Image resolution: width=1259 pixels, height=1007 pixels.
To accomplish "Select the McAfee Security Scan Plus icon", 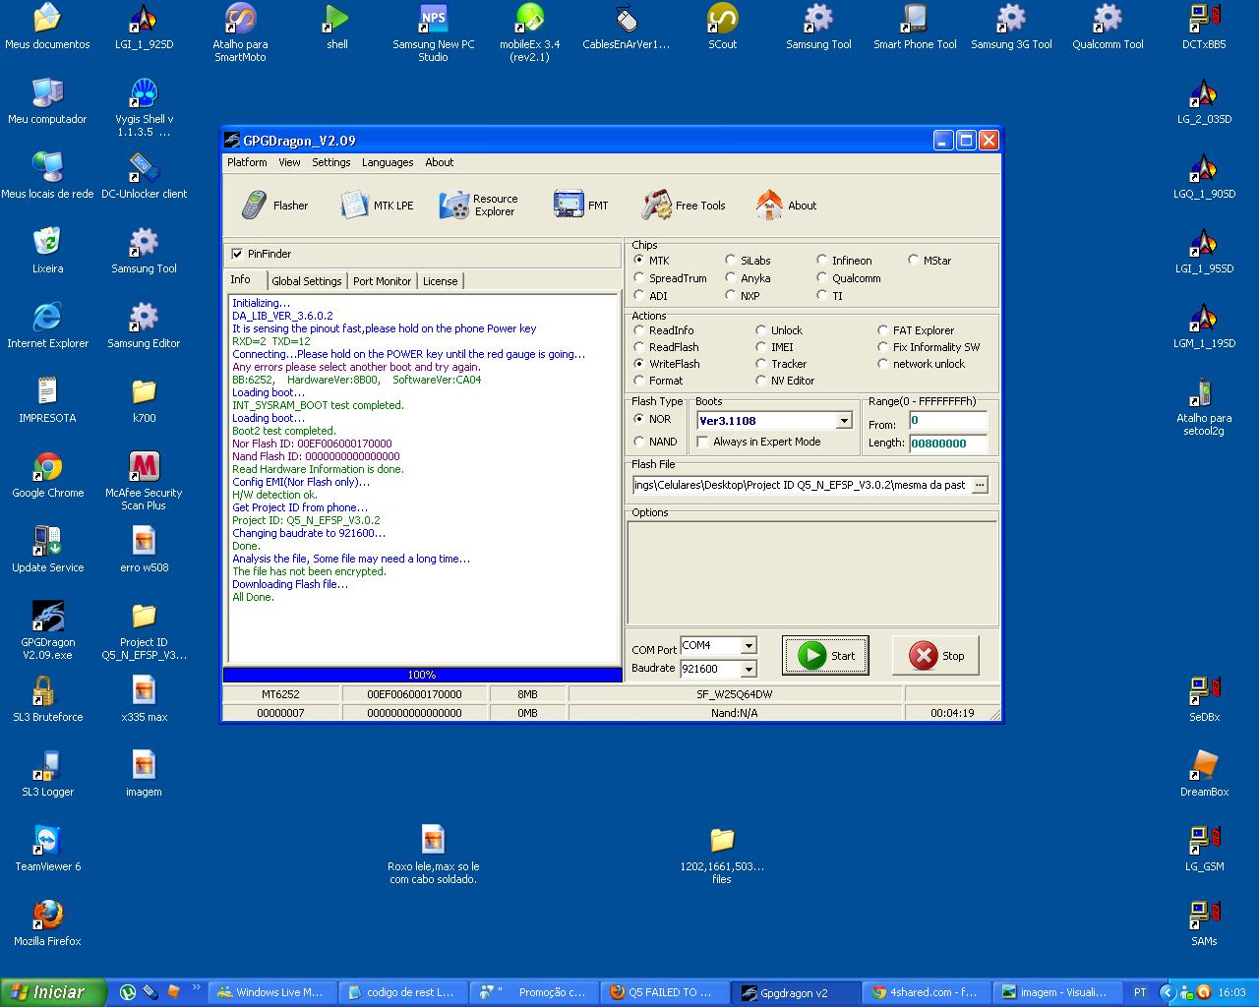I will pyautogui.click(x=144, y=481).
